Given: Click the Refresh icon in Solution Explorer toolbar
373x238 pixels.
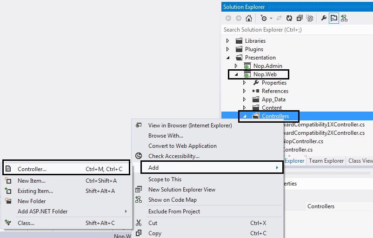Looking at the screenshot, I should [289, 19].
